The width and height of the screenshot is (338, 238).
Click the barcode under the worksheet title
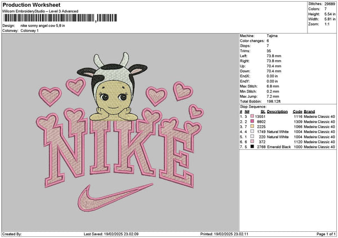(x=60, y=18)
